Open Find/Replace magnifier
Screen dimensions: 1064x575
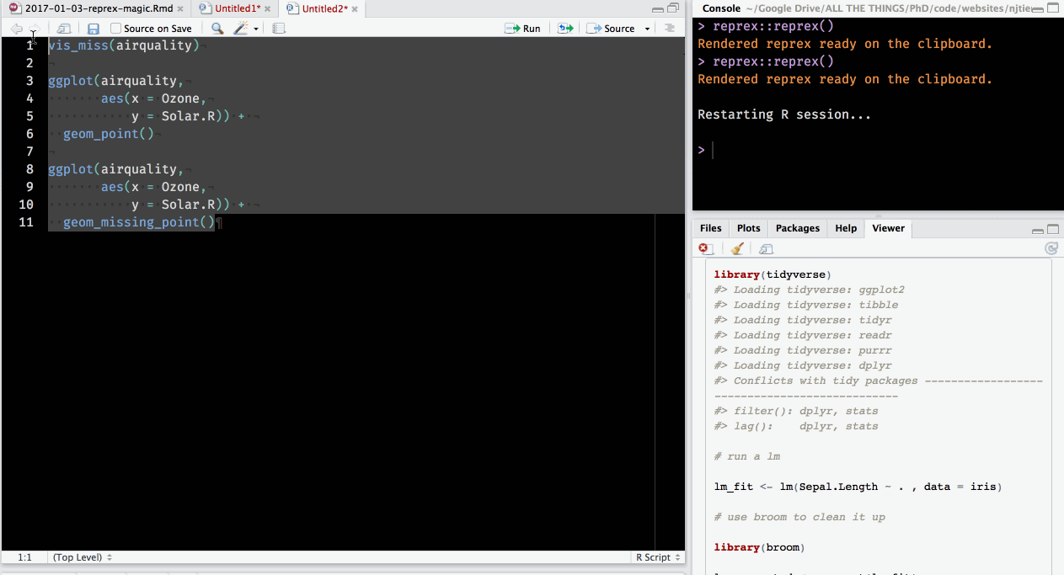217,29
